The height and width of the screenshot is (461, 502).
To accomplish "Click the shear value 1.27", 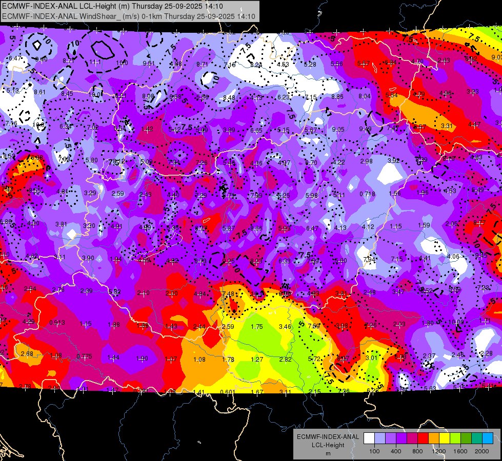I will pos(257,359).
